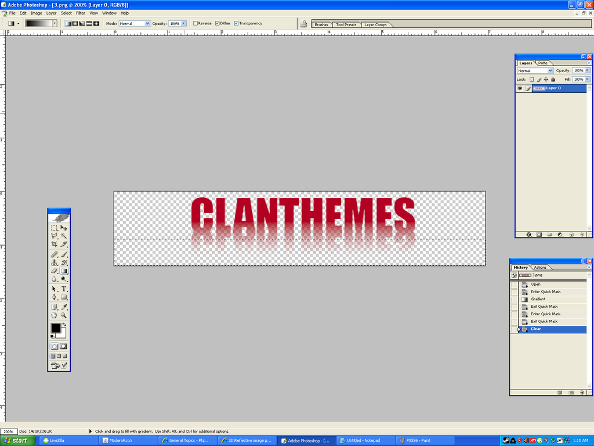The width and height of the screenshot is (594, 446).
Task: Open the Layers panel Opacity slider arrow
Action: tap(588, 70)
